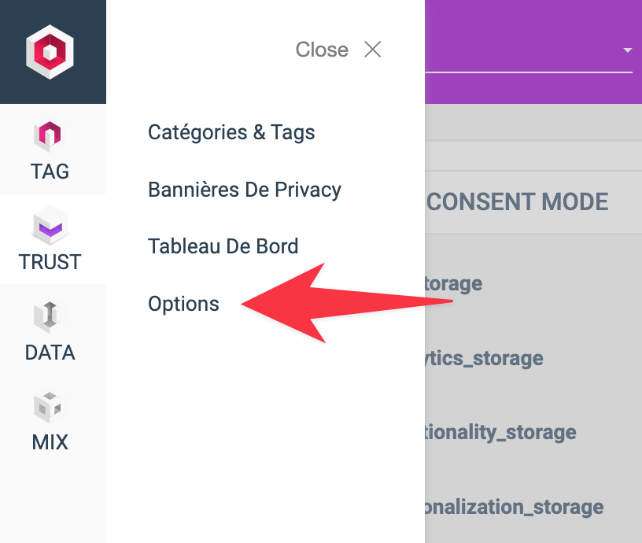Go to Tableau De Bord
This screenshot has width=642, height=543.
[x=223, y=246]
